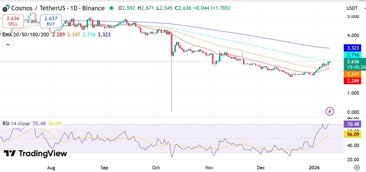Open time scale settings icon at bottom-right corner
This screenshot has height=172, width=366.
point(357,167)
